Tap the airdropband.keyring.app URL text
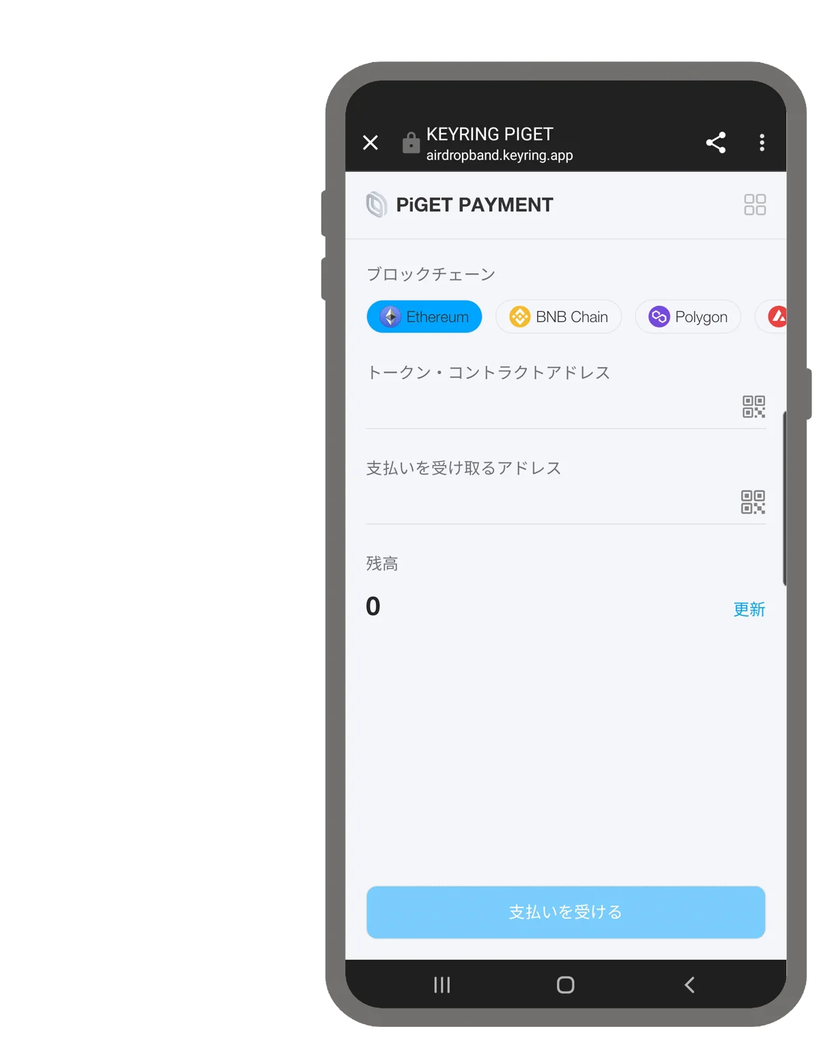819x1050 pixels. pyautogui.click(x=500, y=156)
